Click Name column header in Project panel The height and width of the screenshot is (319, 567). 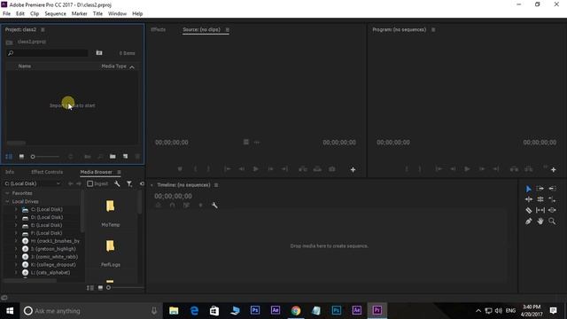25,66
